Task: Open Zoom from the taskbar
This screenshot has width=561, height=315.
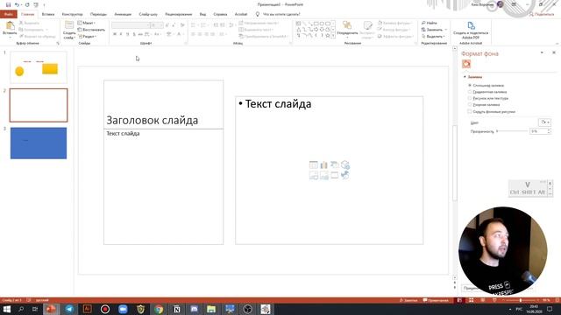Action: (x=123, y=309)
